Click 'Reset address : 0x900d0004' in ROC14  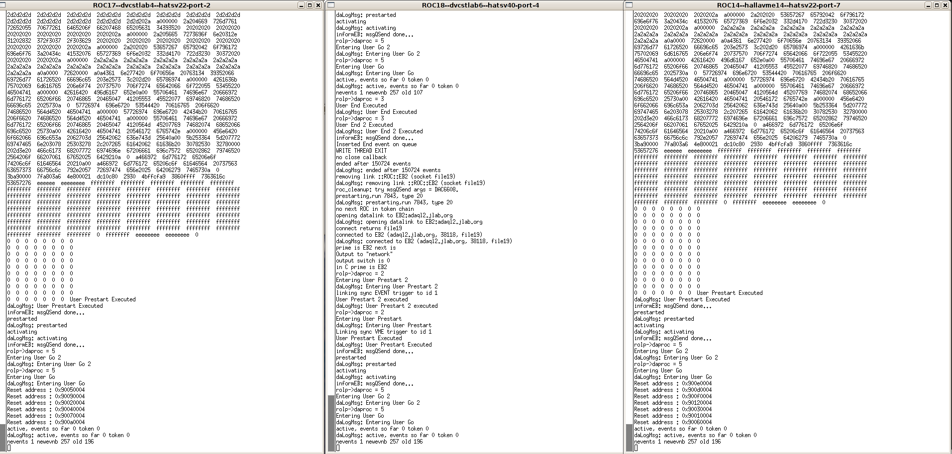click(x=673, y=390)
